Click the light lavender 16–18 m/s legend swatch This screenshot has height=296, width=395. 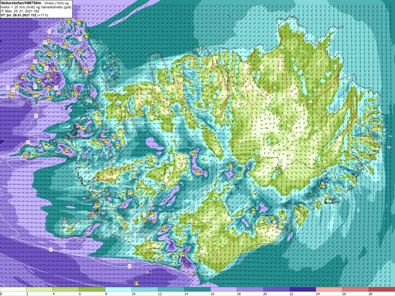click(x=224, y=290)
